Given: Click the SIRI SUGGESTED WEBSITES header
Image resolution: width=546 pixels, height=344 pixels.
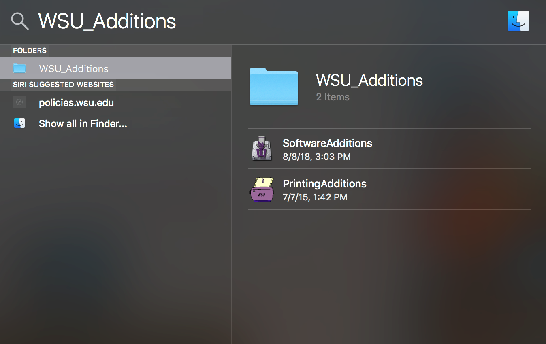Looking at the screenshot, I should [x=63, y=85].
